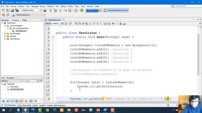Switch to the Services tab

5,20
